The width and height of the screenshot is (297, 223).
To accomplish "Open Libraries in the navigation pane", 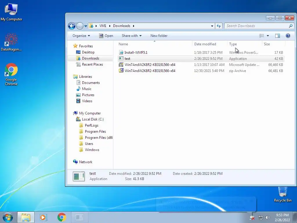I will (x=86, y=77).
